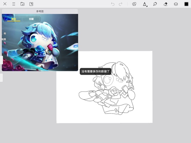Image resolution: width=191 pixels, height=143 pixels.
Task: Close the canvas with the X icon
Action: (x=5, y=4)
